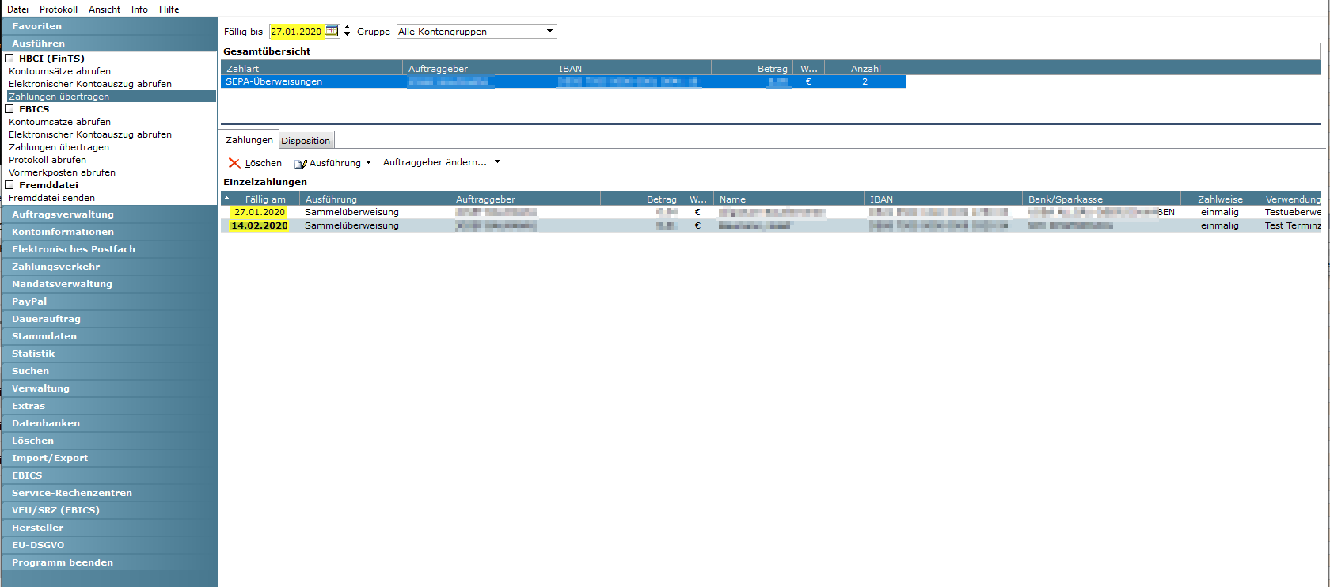Open the Ansicht menu
This screenshot has height=587, width=1330.
pos(104,9)
